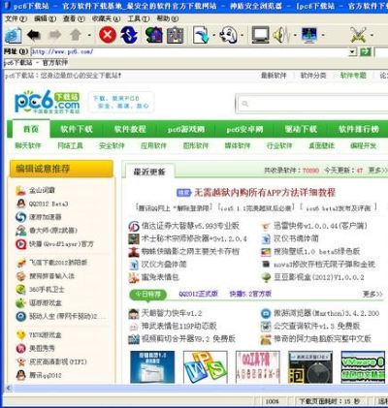Open the 编辑(E) menu
Viewport: 388px width, 408px height.
pos(45,18)
